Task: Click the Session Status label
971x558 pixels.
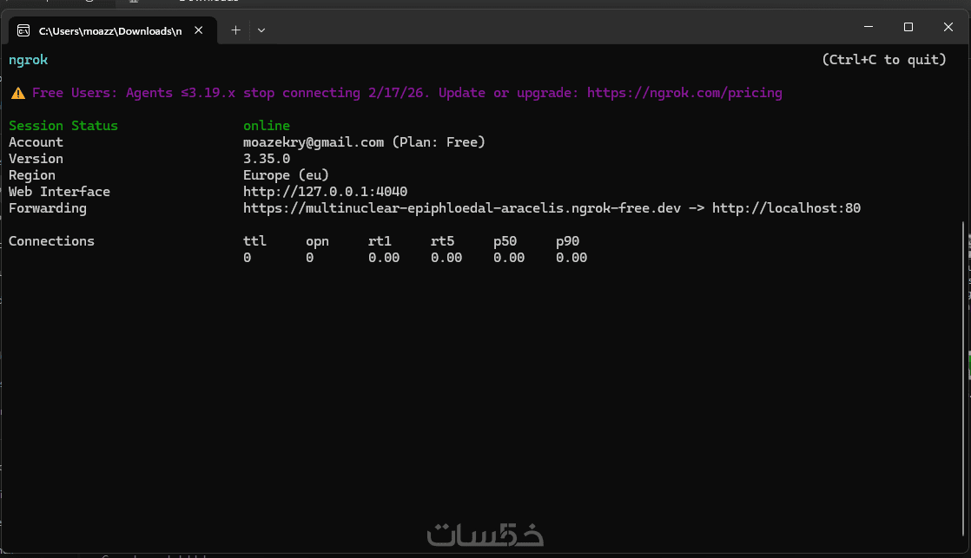Action: [x=63, y=126]
